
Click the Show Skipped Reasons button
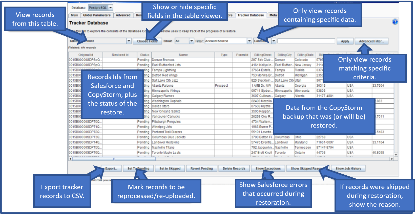click(x=307, y=169)
